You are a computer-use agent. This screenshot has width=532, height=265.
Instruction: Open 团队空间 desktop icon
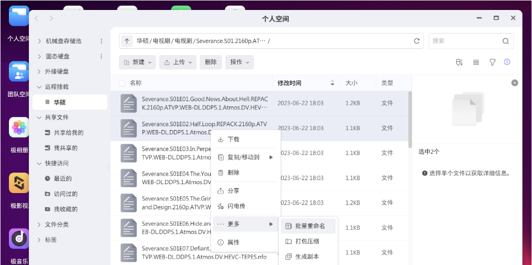point(19,71)
